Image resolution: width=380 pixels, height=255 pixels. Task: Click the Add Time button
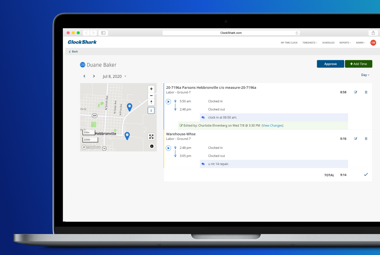pos(358,64)
